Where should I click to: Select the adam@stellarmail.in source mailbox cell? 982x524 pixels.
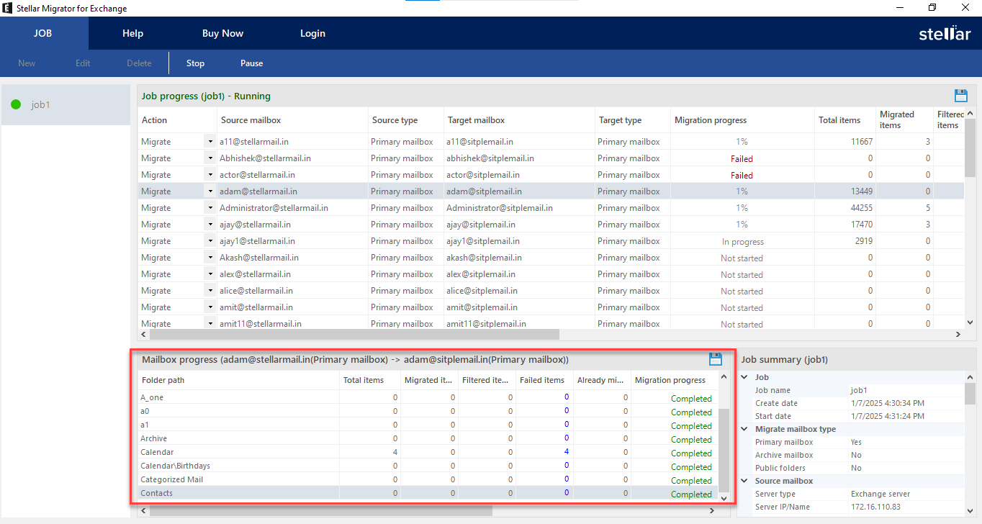click(x=292, y=191)
